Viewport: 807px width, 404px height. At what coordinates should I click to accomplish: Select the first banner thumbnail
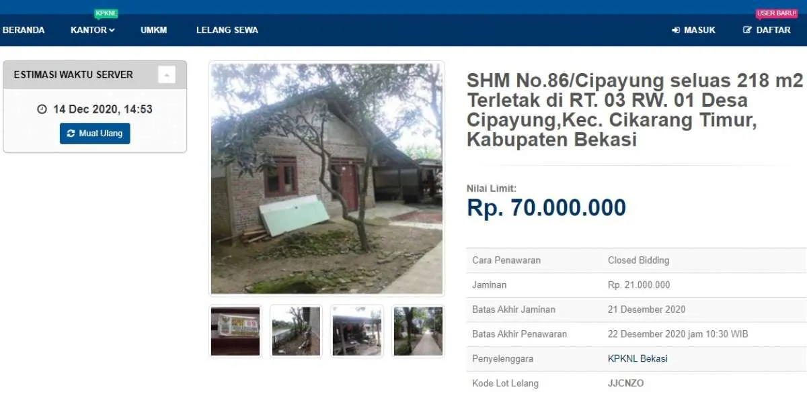(235, 331)
